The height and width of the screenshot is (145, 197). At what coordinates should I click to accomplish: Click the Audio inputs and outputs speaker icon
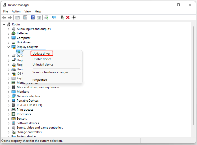[x=14, y=29]
